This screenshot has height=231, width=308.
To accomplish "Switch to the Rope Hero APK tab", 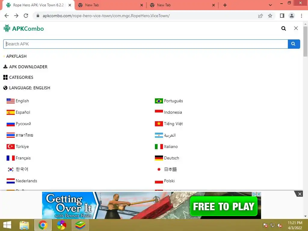I will point(38,5).
